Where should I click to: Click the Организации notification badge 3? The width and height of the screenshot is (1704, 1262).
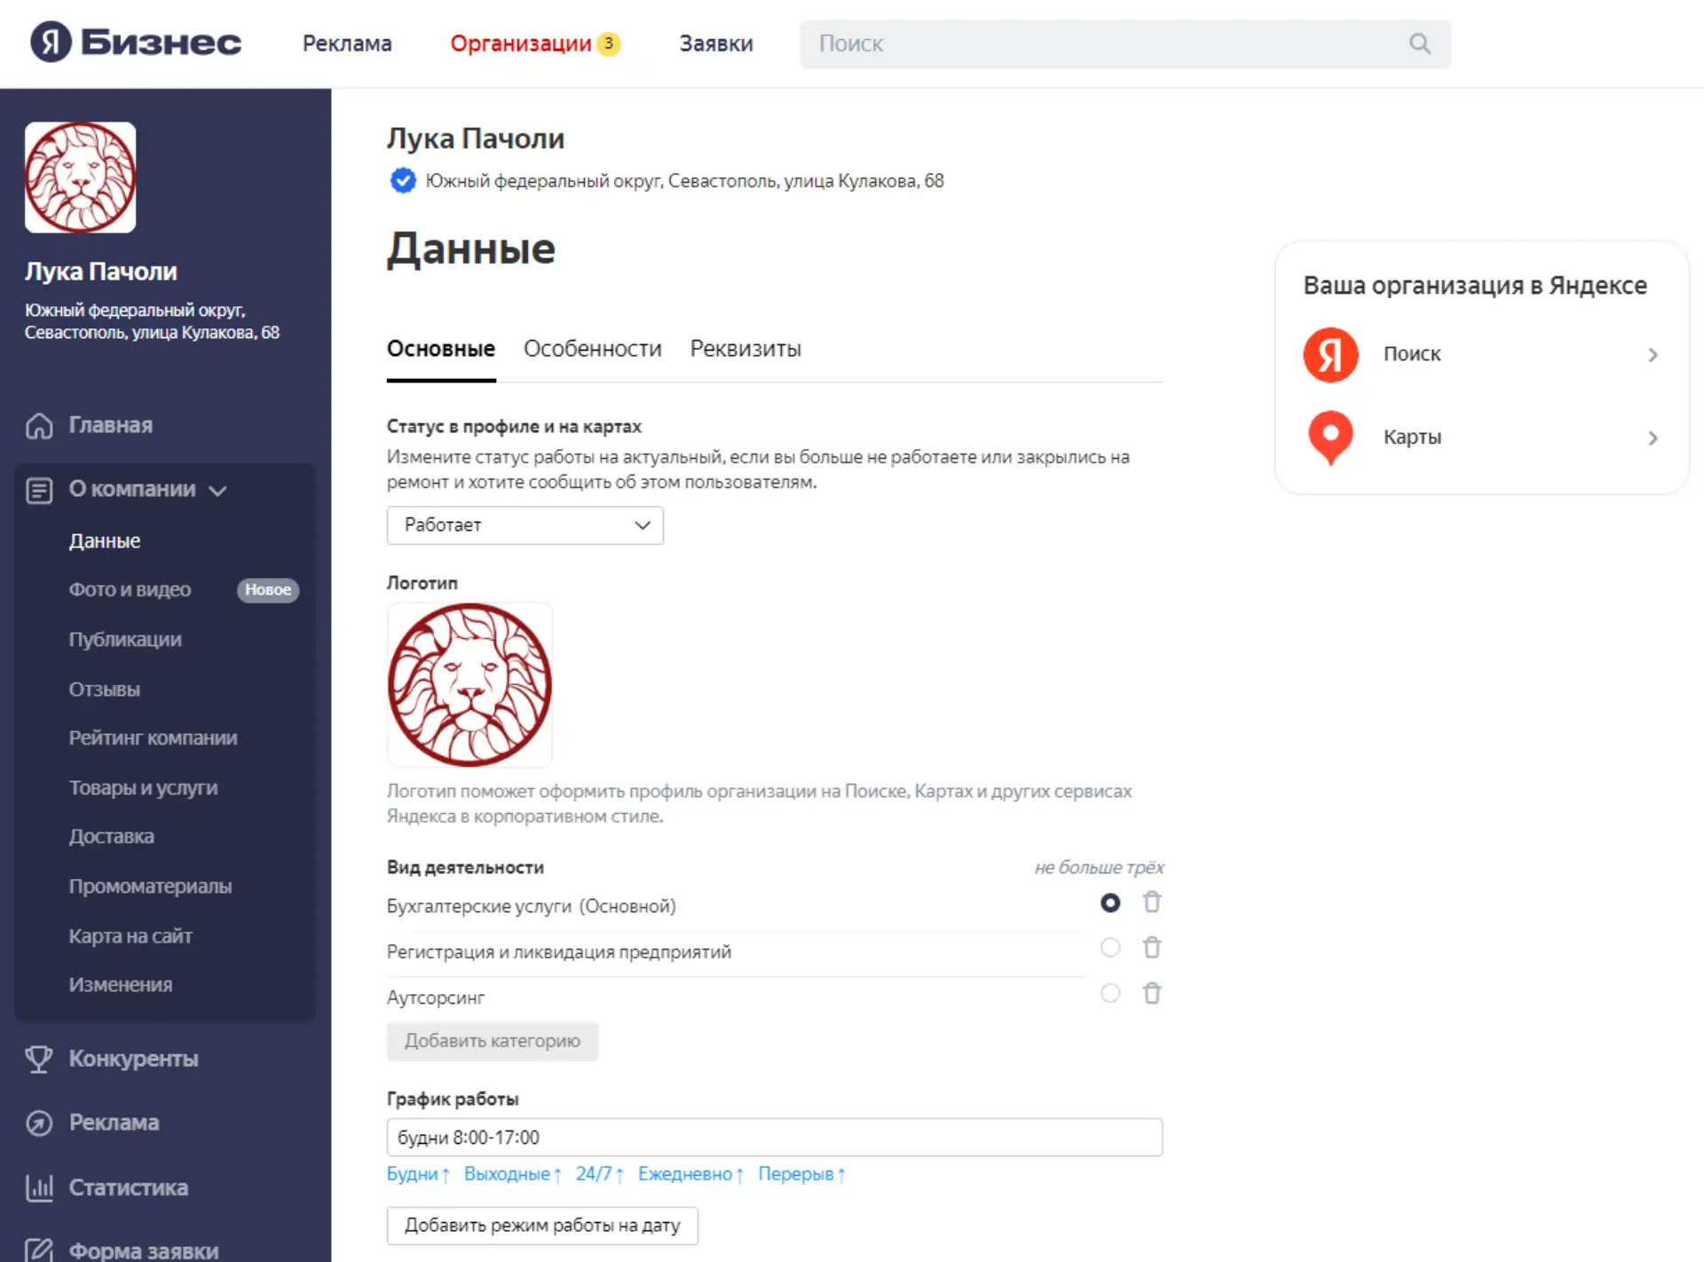tap(609, 43)
